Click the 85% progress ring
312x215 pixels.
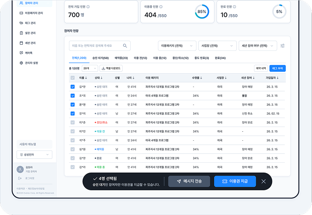(x=202, y=11)
